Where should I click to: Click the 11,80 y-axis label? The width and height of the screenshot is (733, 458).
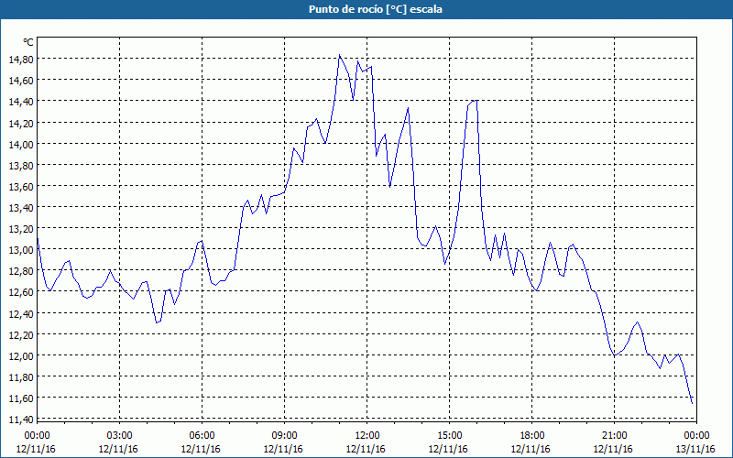click(x=20, y=376)
